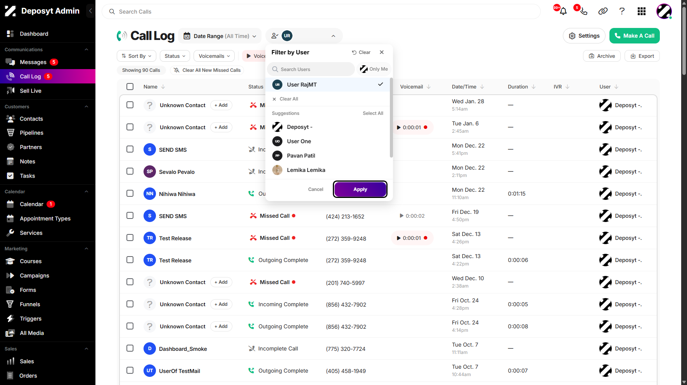
Task: Open the profile avatar in top right
Action: pyautogui.click(x=664, y=11)
